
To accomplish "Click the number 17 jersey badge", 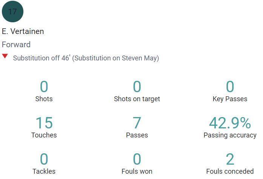I will click(12, 11).
